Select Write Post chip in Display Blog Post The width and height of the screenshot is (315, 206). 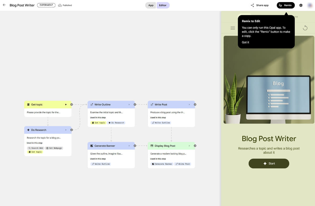182,164
